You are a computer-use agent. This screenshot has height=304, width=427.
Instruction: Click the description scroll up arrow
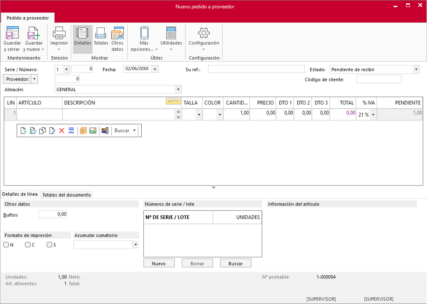point(178,112)
